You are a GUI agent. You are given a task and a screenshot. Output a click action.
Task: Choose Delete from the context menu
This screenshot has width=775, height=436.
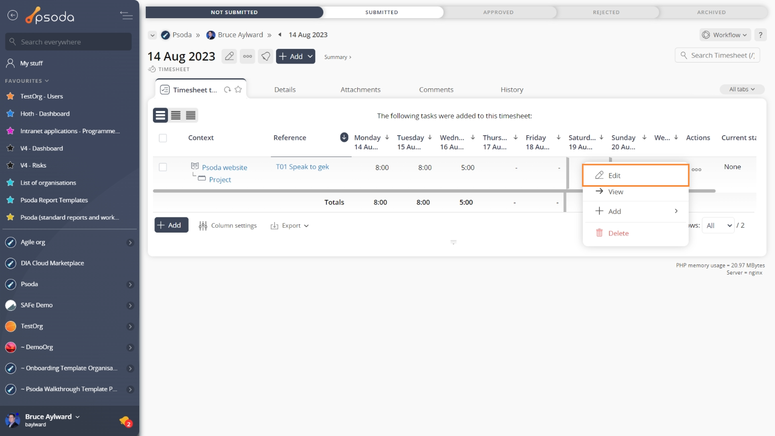tap(635, 233)
